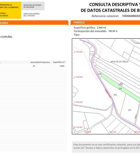Click the PARCELA section header

105,22
